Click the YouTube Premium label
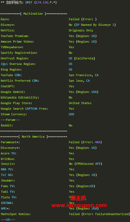This screenshot has height=222, width=130. click(15, 36)
